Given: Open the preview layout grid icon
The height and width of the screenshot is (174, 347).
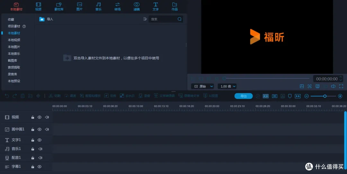Looking at the screenshot, I should [302, 86].
